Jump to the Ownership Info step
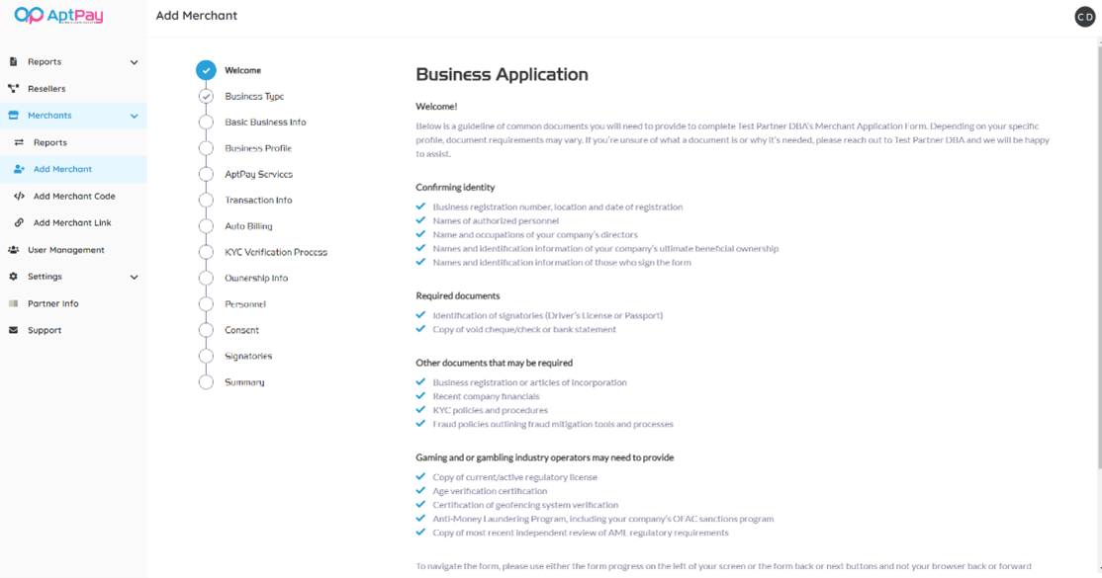Screen dimensions: 1102x578 point(256,278)
